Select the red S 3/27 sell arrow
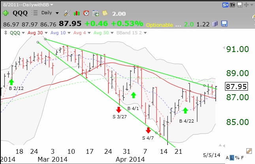 click(x=119, y=110)
